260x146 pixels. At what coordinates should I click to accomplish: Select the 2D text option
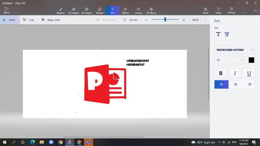point(218,34)
